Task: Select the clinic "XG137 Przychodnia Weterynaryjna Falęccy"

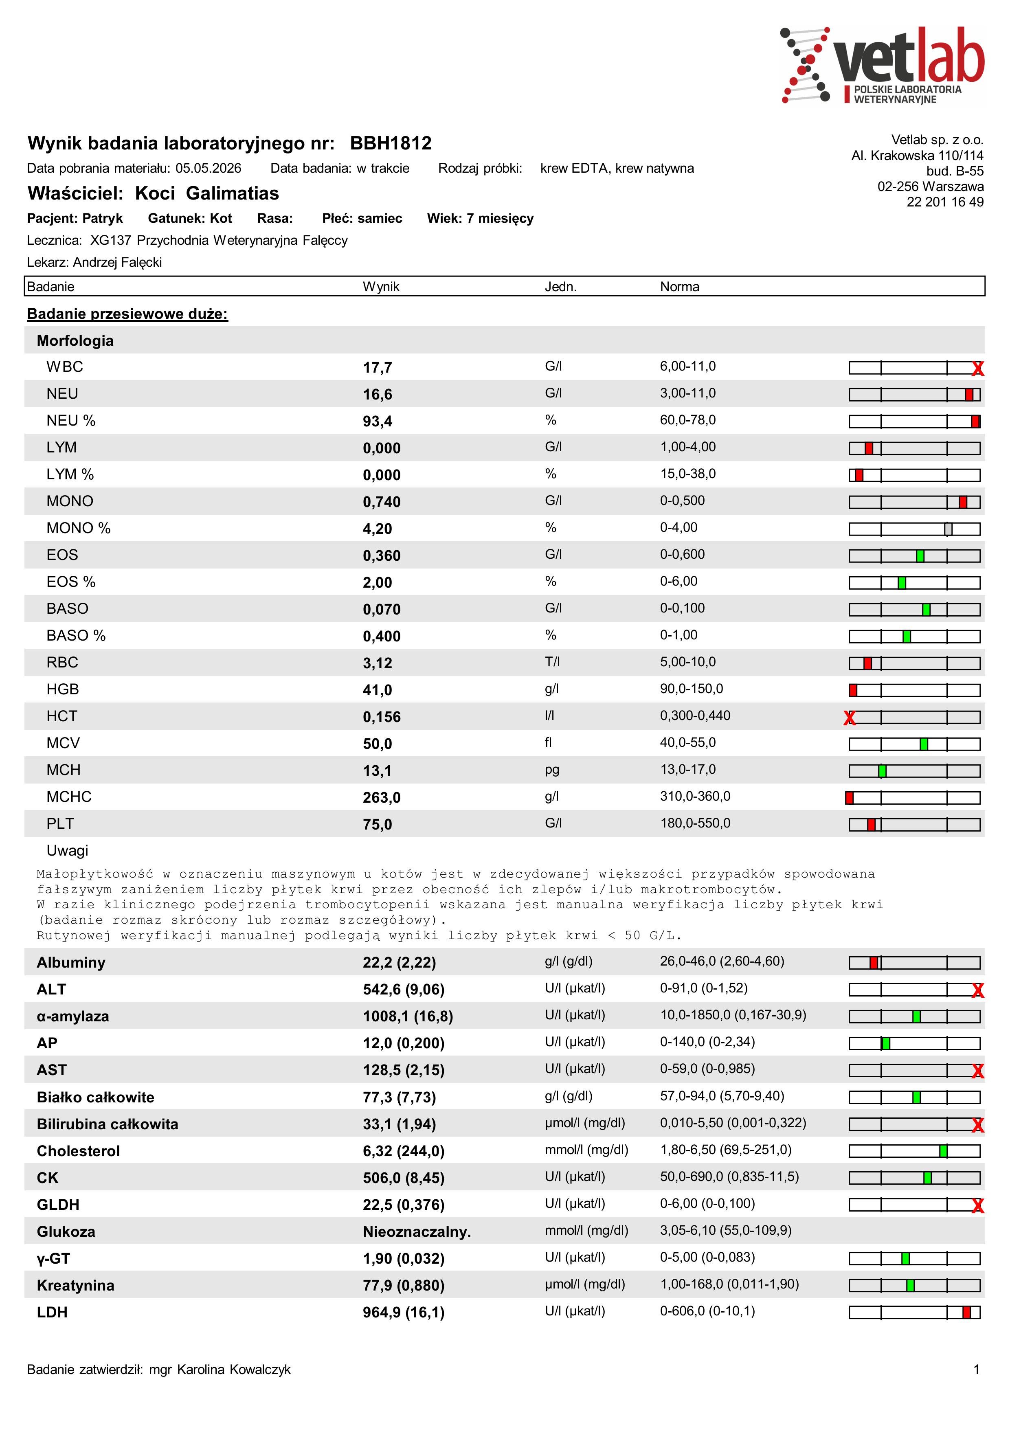Action: click(219, 240)
